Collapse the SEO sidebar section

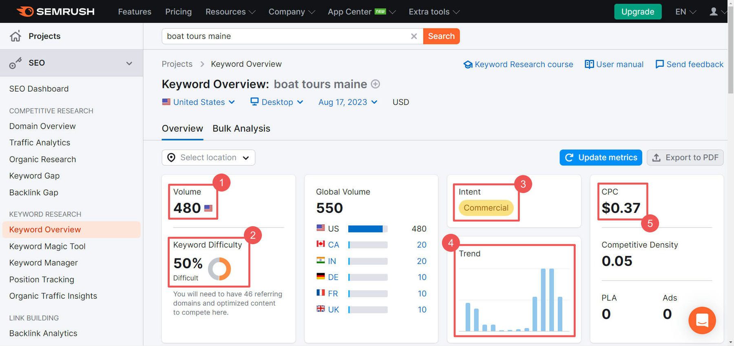[x=129, y=63]
